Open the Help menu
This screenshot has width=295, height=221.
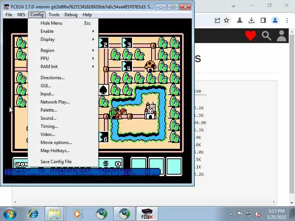[x=87, y=15]
